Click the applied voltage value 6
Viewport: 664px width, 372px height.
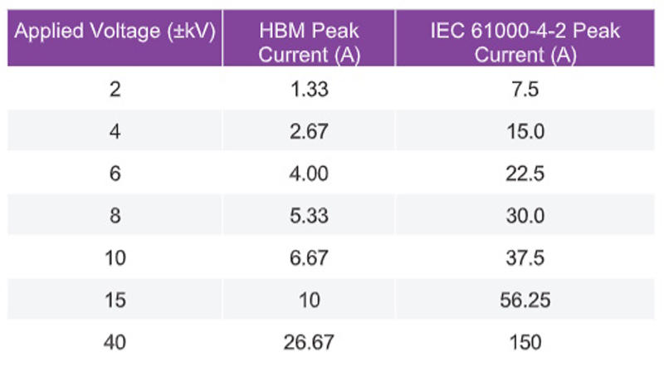point(115,174)
